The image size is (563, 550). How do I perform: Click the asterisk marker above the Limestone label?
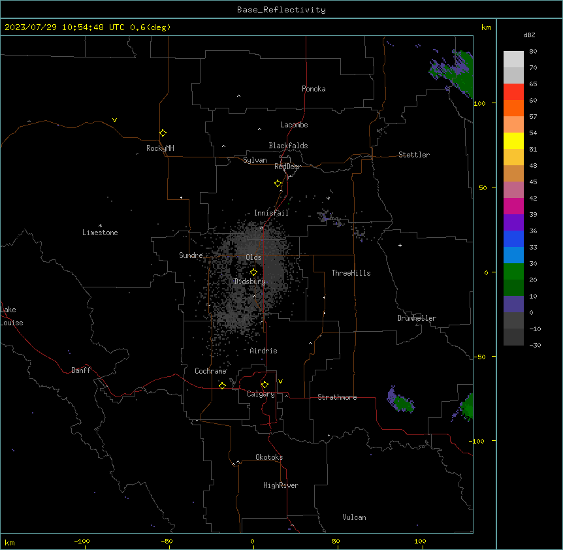pyautogui.click(x=100, y=226)
